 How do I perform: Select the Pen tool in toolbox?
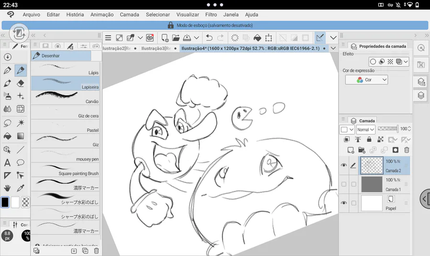[x=7, y=70]
